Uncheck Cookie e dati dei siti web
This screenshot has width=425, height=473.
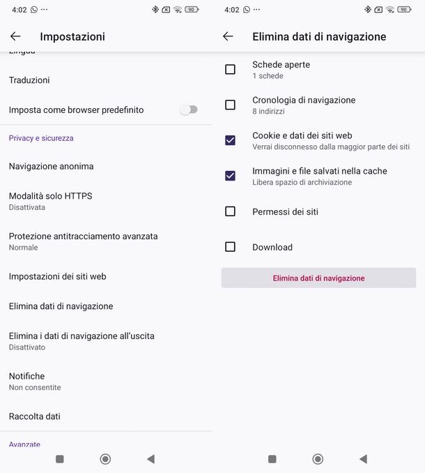(230, 140)
